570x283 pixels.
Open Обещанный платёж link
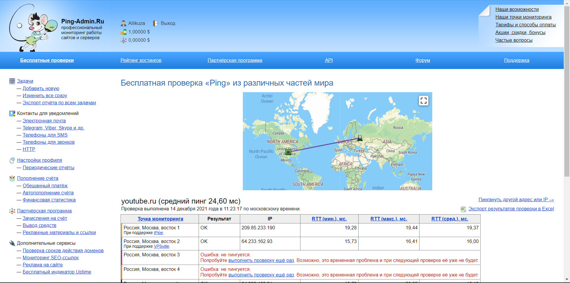pos(45,186)
